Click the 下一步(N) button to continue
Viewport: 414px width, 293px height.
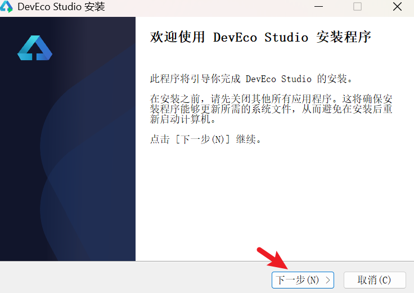(x=303, y=280)
